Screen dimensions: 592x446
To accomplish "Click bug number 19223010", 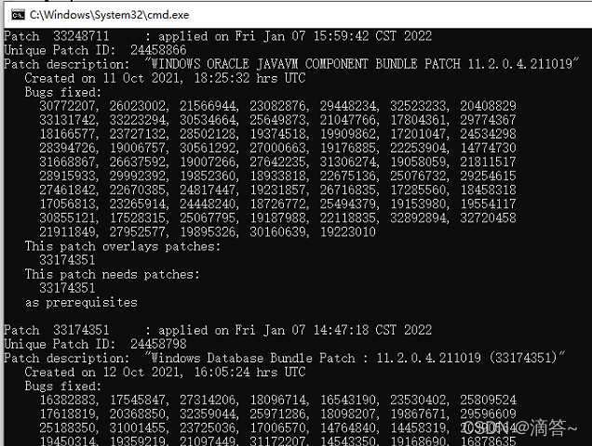I will click(x=348, y=232).
